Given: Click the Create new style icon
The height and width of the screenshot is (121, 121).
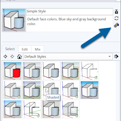Looking at the screenshot, I should click(x=116, y=25).
